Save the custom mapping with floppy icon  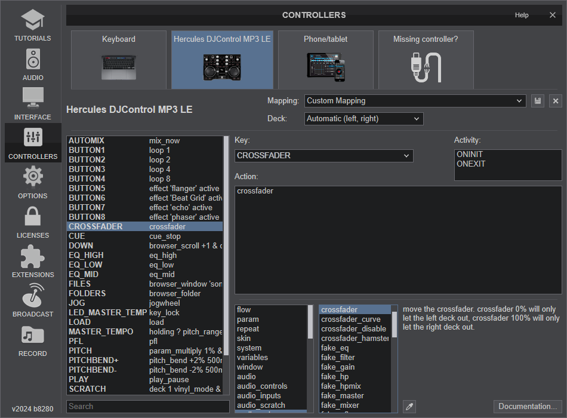coord(538,101)
